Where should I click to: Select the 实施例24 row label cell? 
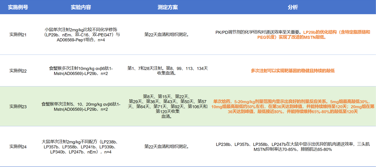(18, 147)
